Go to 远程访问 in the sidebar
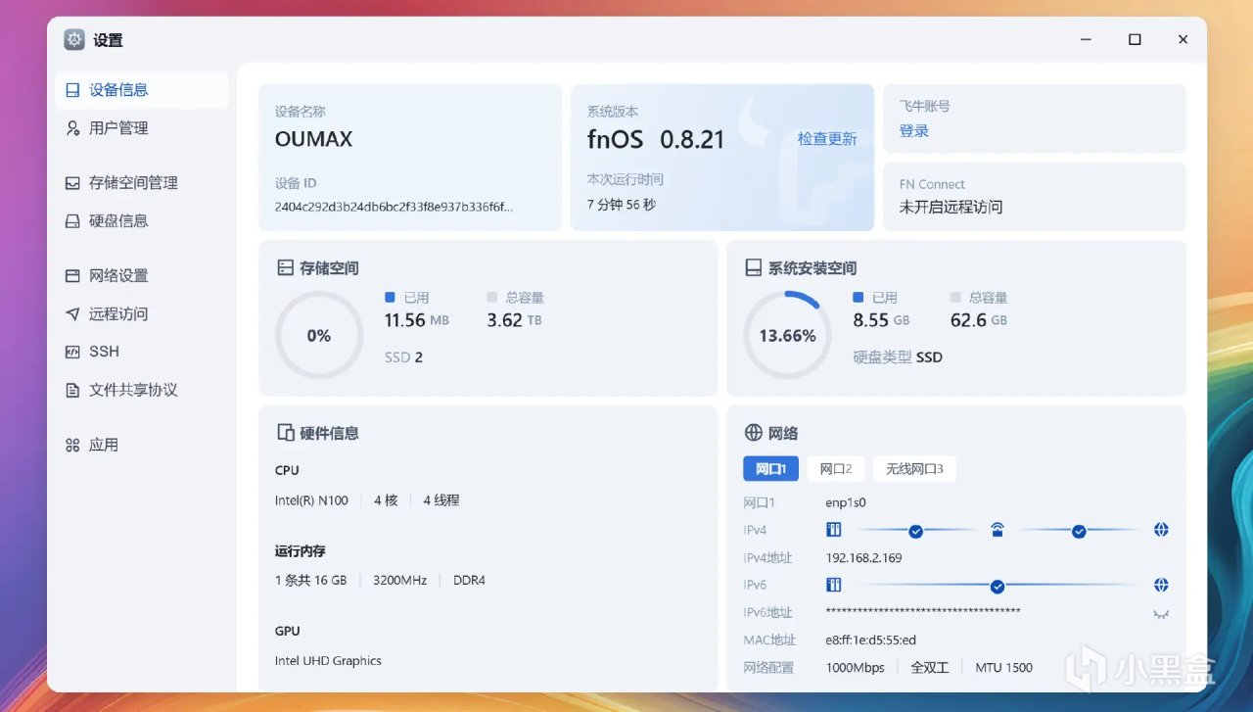 [118, 314]
